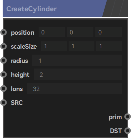This screenshot has width=131, height=138.
Task: Click the height input socket
Action: point(4,74)
